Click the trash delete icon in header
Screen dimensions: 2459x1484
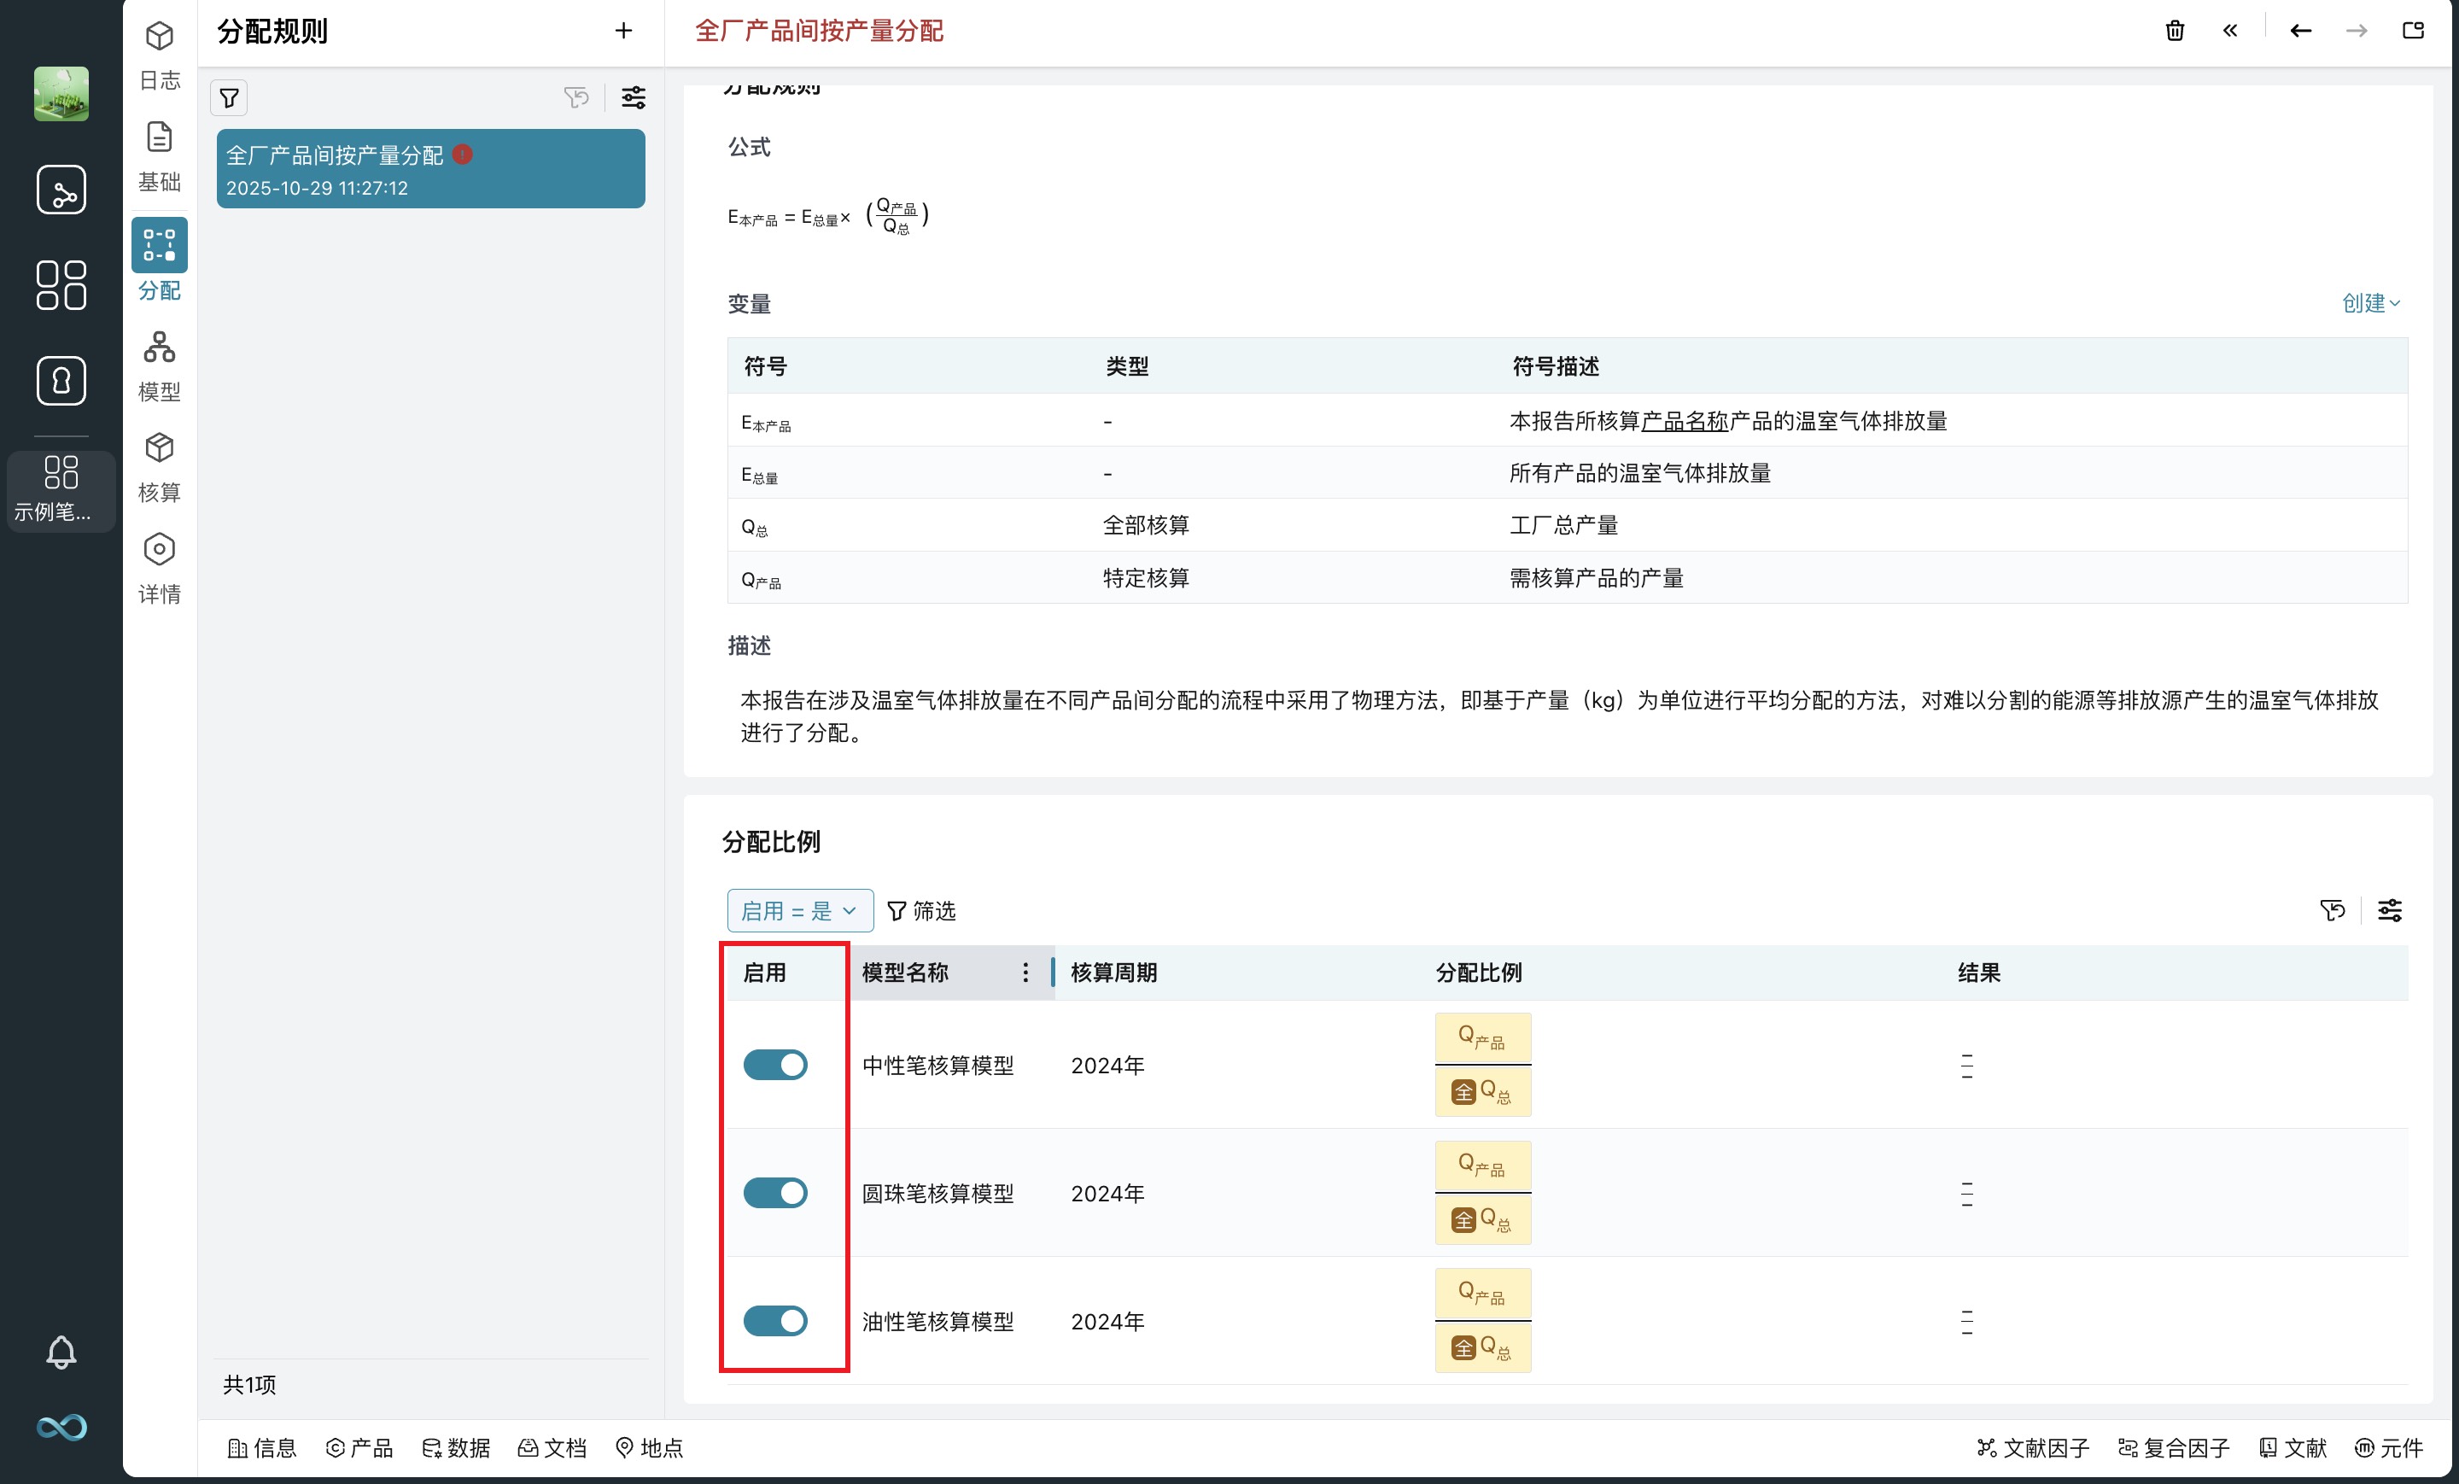(2175, 31)
